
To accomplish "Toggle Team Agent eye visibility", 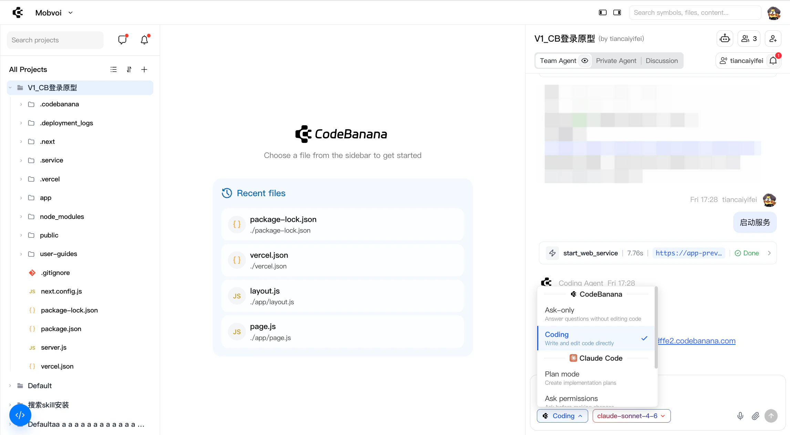I will coord(585,61).
